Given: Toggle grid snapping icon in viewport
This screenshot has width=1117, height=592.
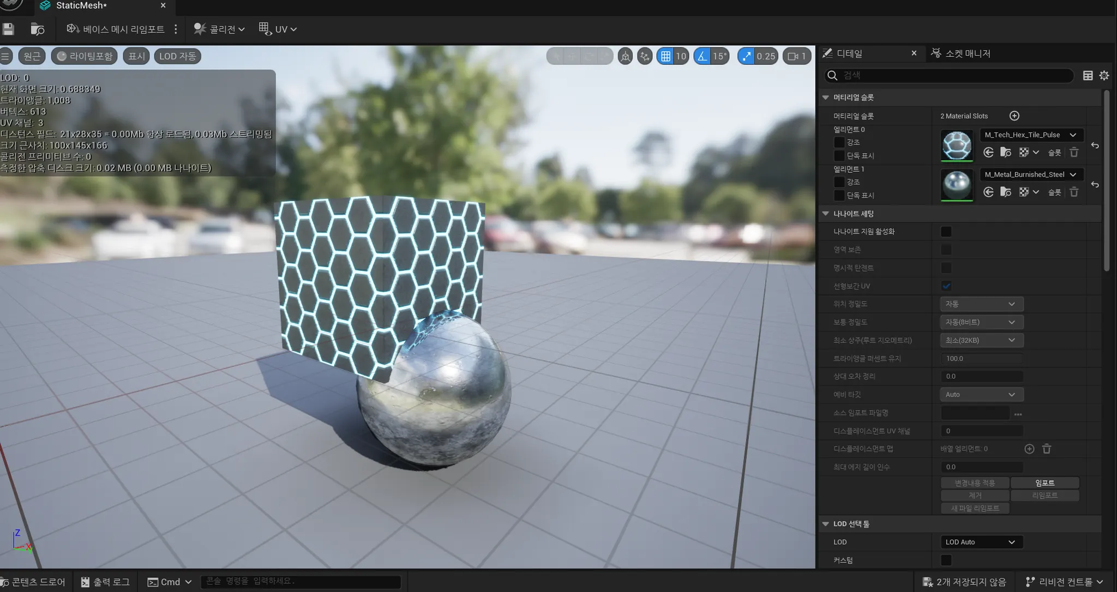Looking at the screenshot, I should 665,56.
